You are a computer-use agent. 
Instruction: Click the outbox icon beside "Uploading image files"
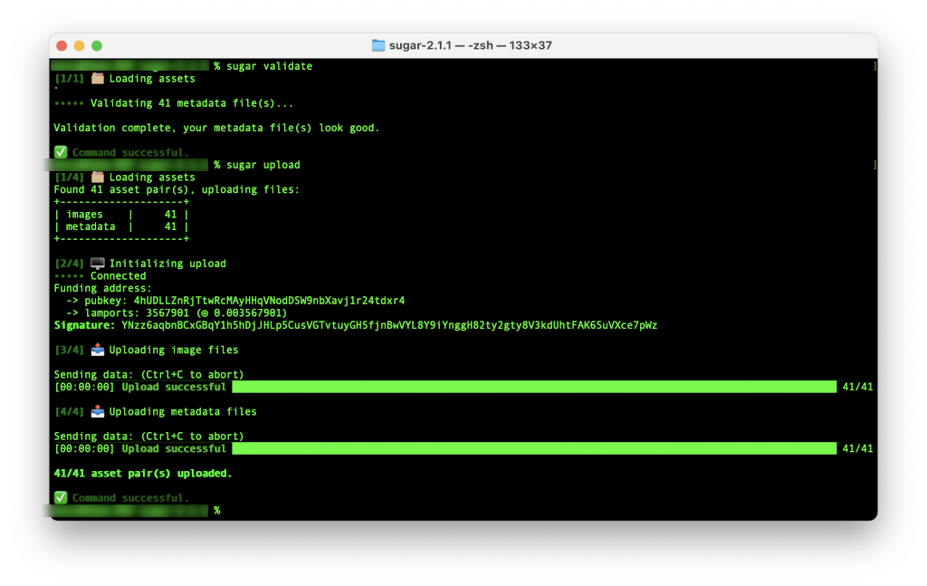[x=98, y=351]
